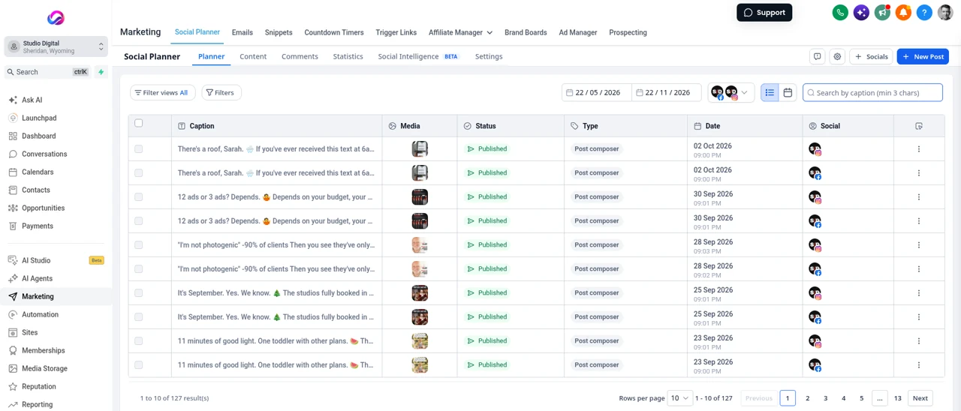Switch to Content tab
961x411 pixels.
click(253, 57)
